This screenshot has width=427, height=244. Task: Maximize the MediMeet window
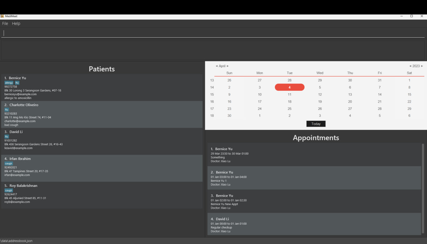click(x=412, y=16)
